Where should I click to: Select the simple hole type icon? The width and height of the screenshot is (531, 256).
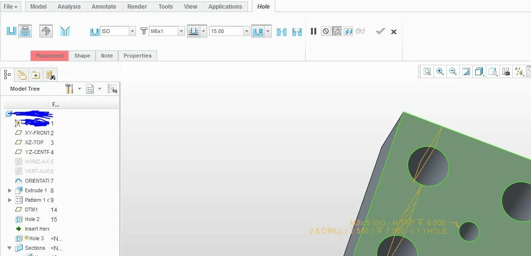11,31
